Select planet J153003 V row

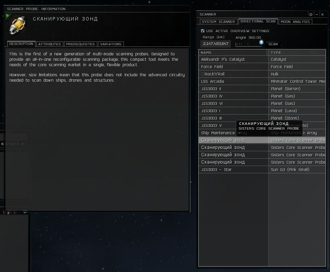pyautogui.click(x=262, y=126)
